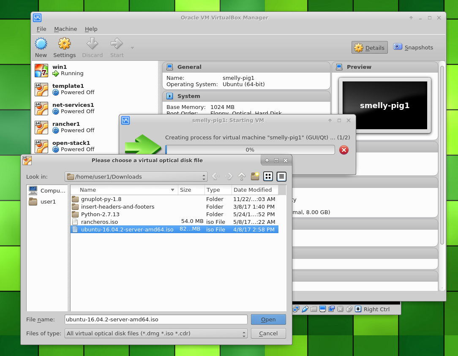The image size is (458, 356).
Task: Click the System section header
Action: coord(246,96)
